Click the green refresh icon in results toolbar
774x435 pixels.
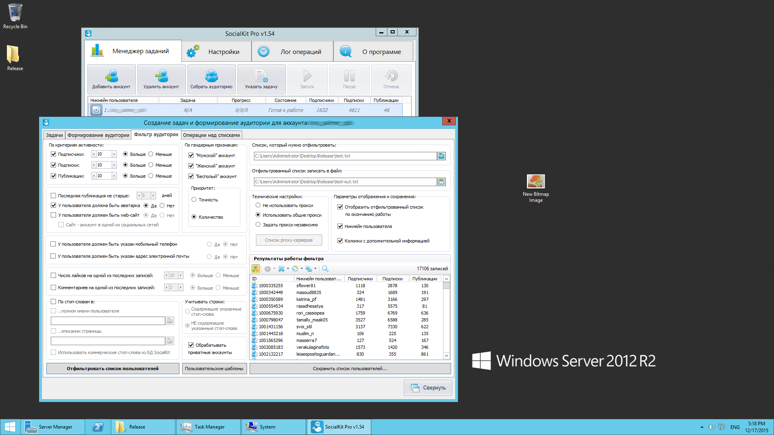(295, 269)
